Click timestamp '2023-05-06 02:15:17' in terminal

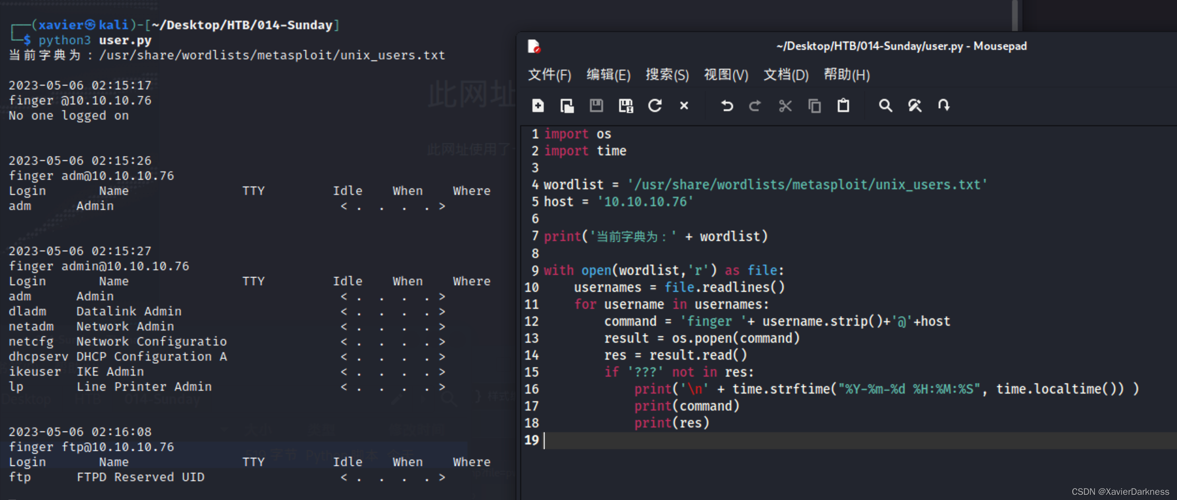tap(80, 86)
